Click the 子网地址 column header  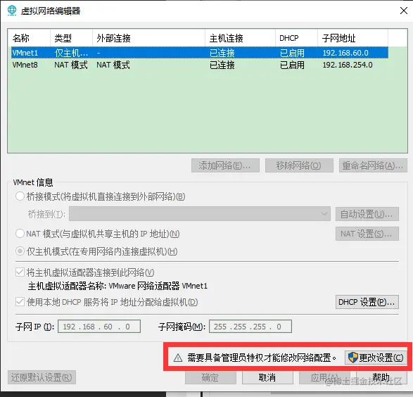(x=352, y=38)
